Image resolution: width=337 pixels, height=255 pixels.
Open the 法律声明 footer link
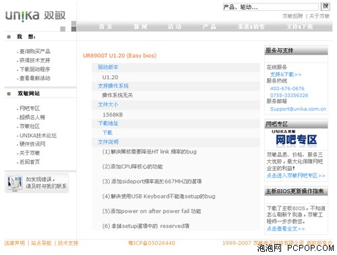pyautogui.click(x=14, y=243)
